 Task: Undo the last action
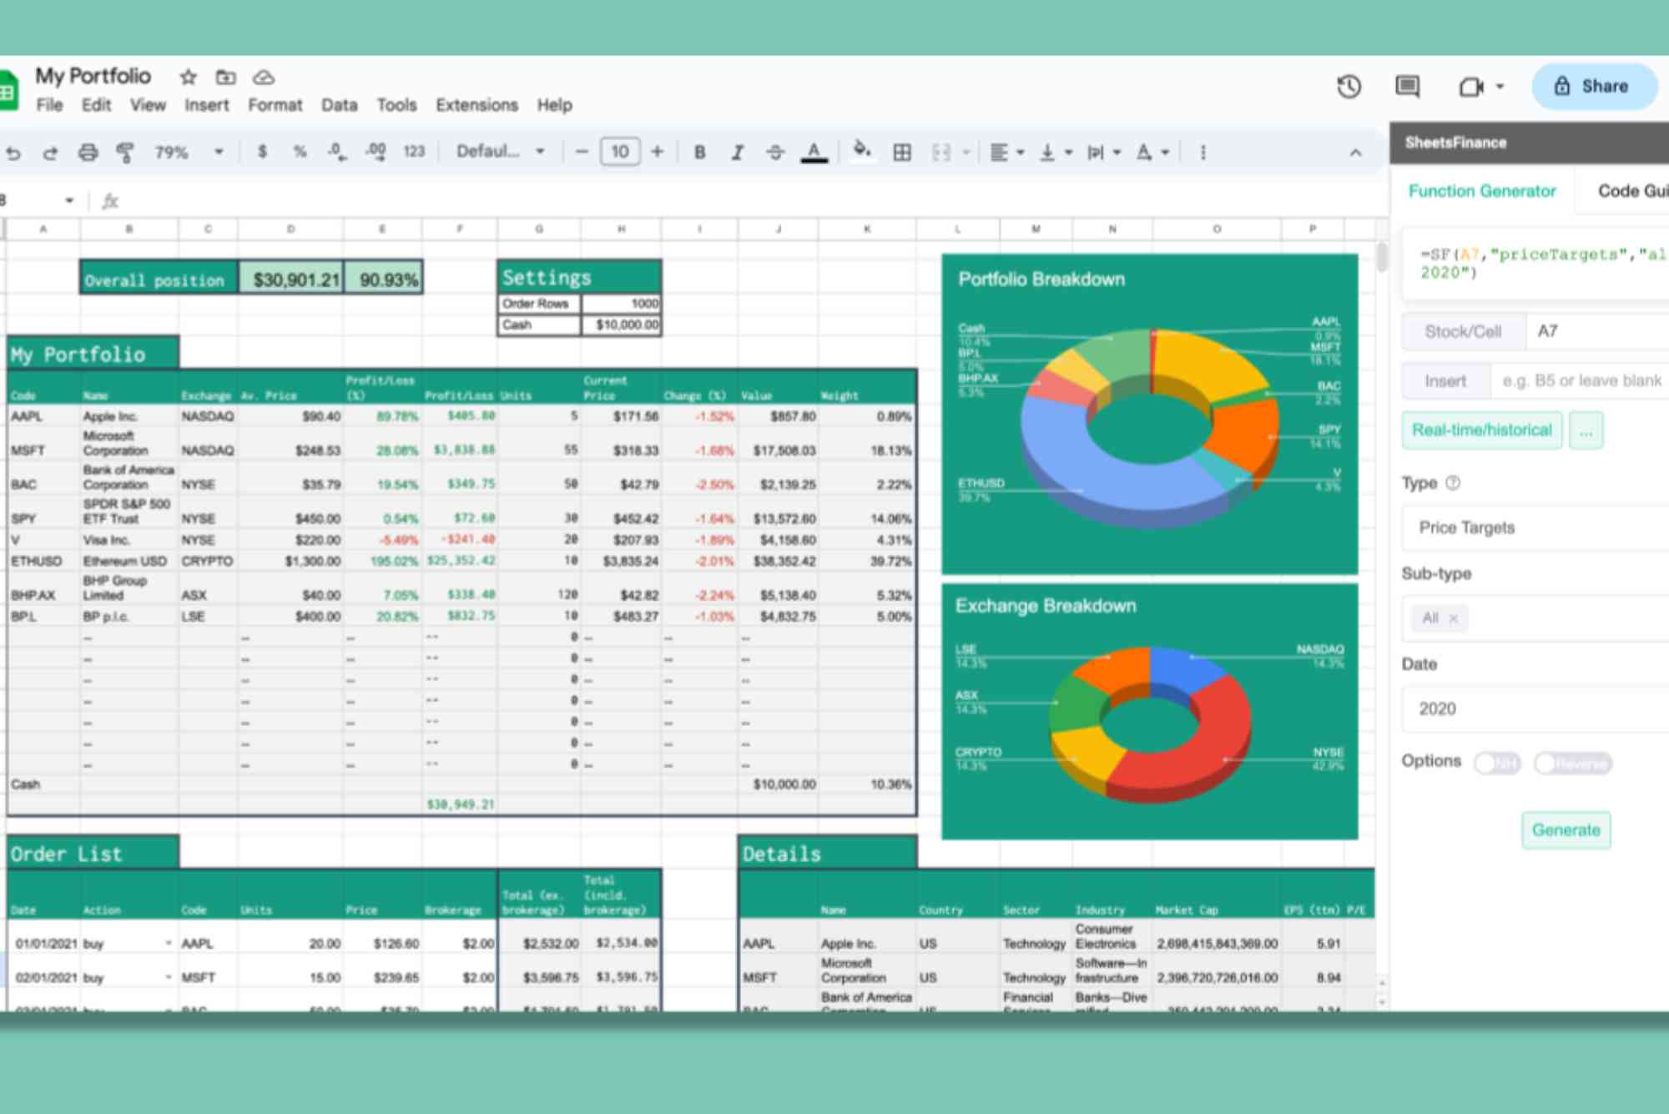click(13, 153)
